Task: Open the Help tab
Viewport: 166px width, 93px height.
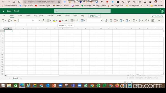Action: tap(82, 16)
